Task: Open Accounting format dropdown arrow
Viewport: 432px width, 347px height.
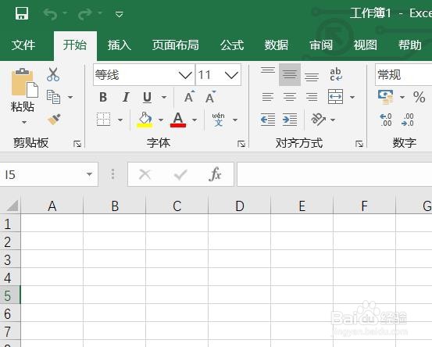Action: tap(402, 97)
